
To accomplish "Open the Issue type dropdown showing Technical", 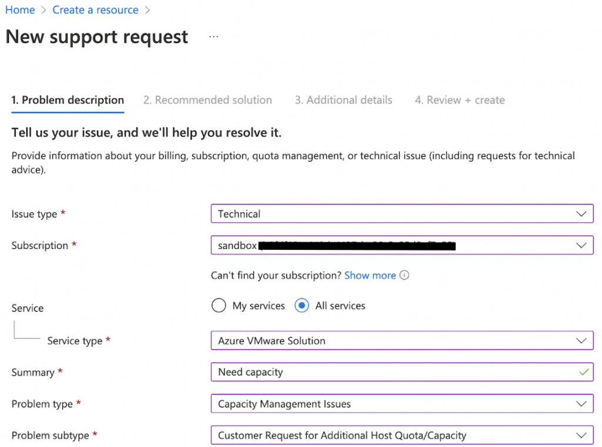I will pos(394,214).
